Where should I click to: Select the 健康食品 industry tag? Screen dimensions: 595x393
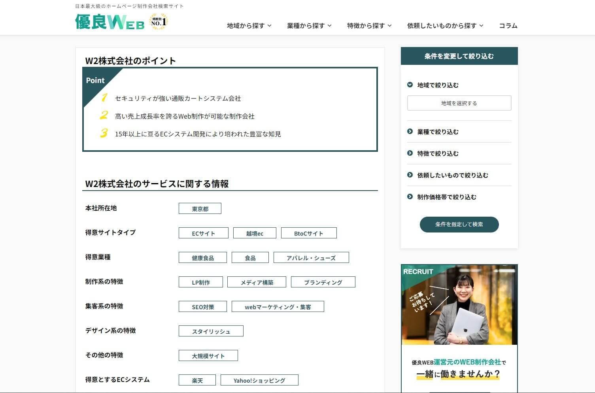tap(203, 257)
